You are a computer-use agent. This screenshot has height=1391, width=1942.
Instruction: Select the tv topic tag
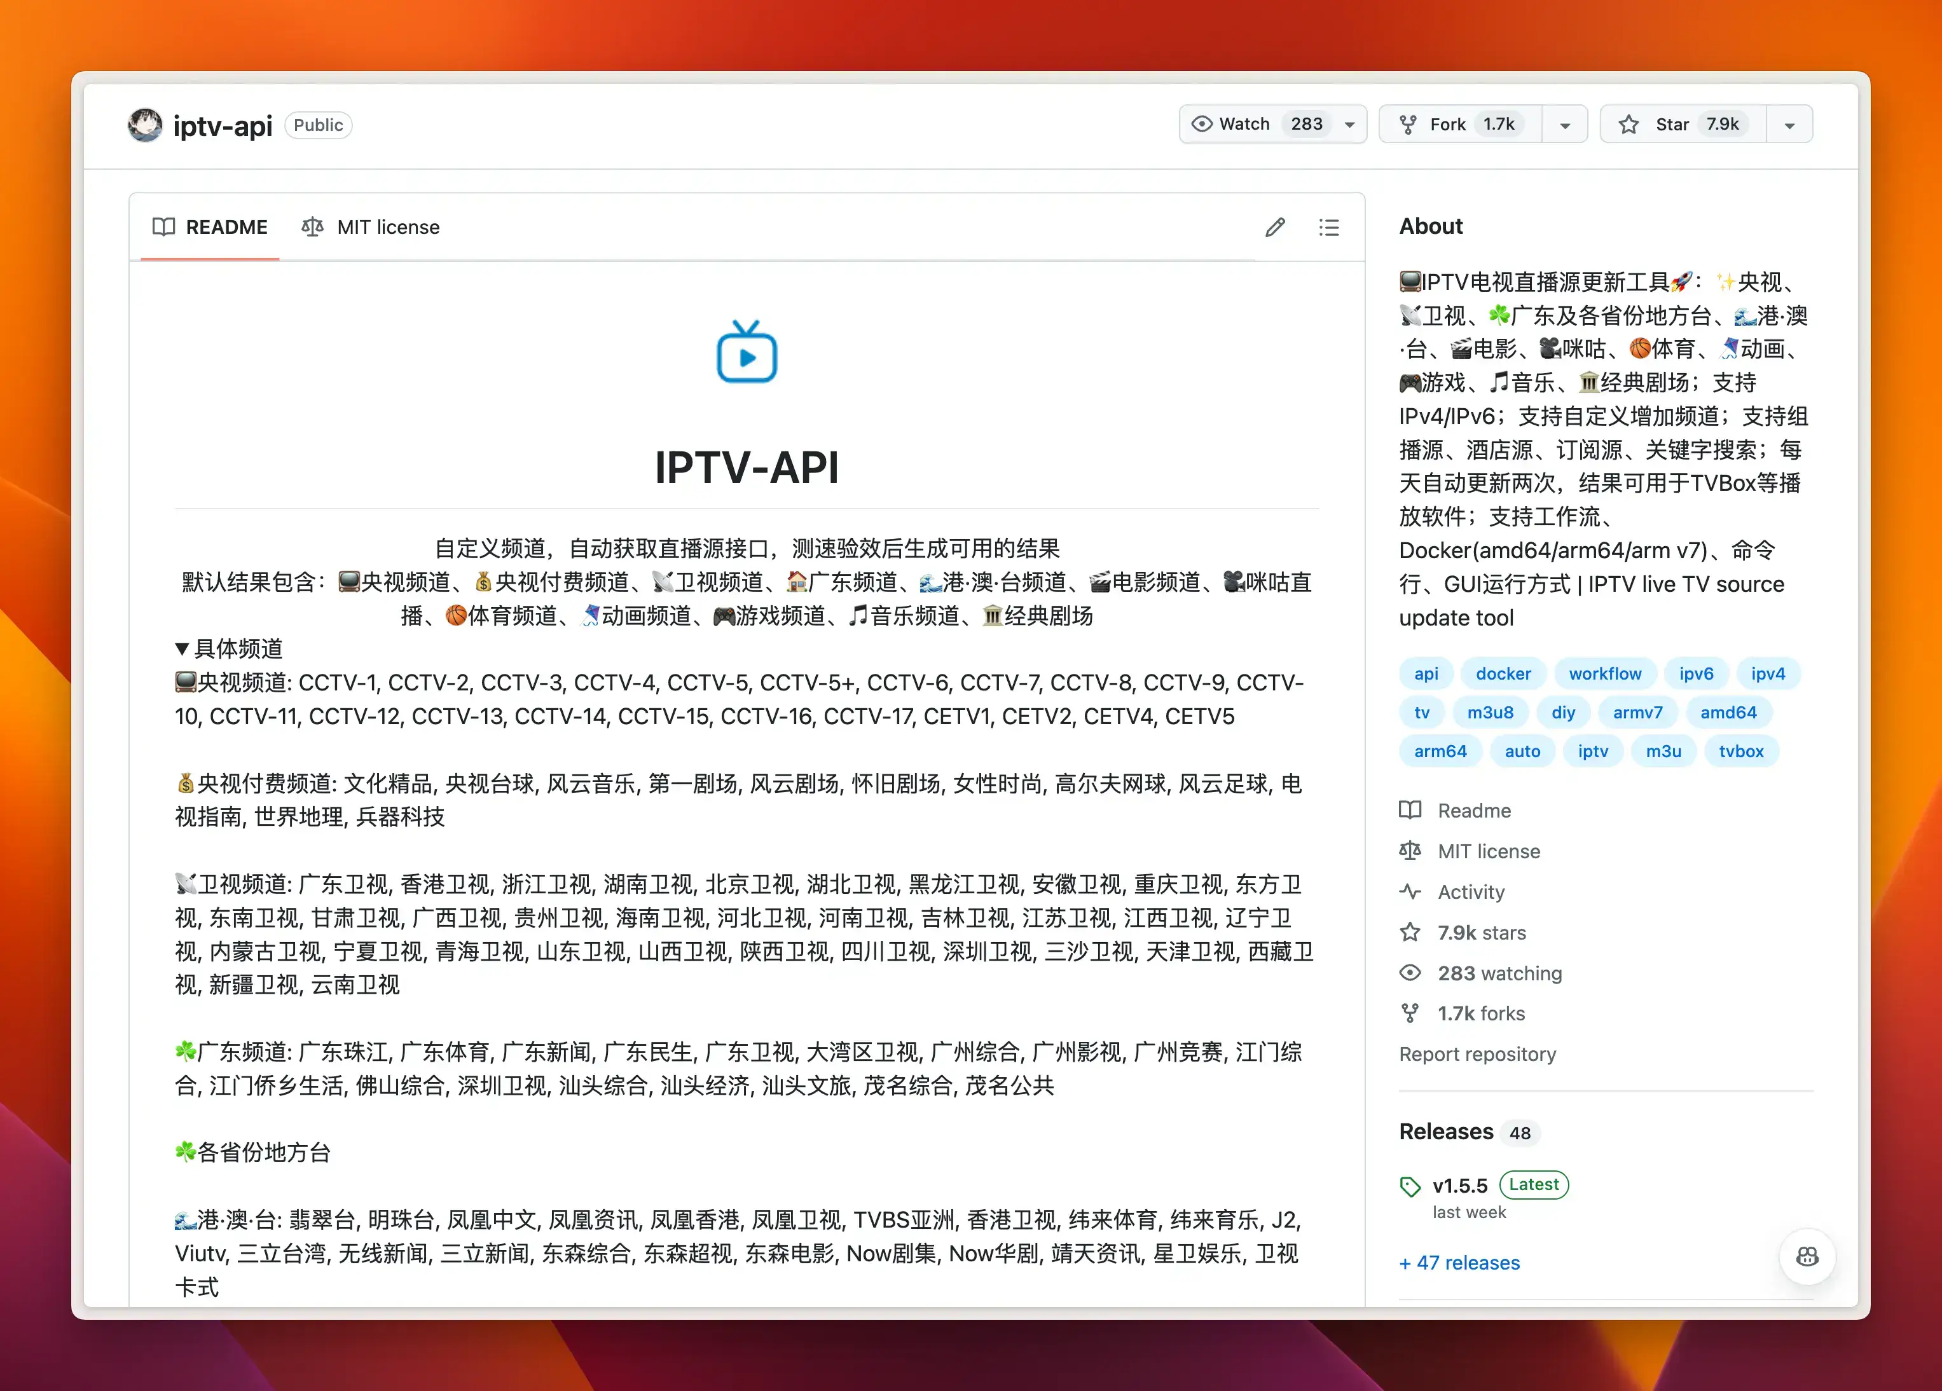(1421, 712)
